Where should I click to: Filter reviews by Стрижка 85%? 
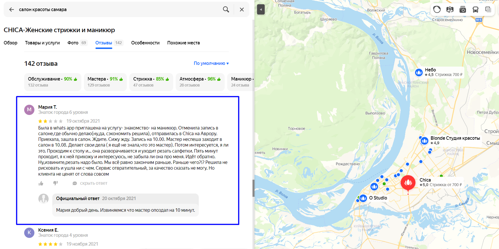pyautogui.click(x=151, y=82)
